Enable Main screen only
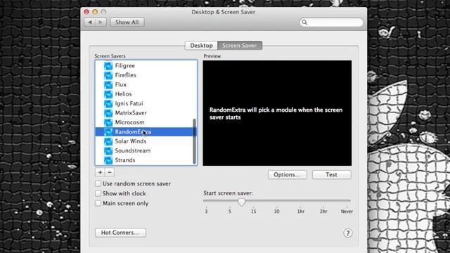 pos(98,203)
